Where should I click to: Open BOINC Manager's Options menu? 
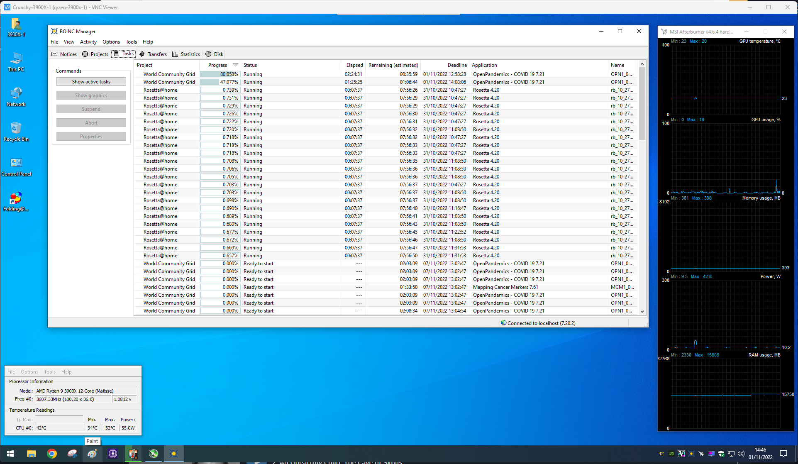[x=111, y=42]
